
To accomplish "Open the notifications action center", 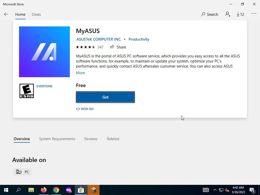I will 252,190.
